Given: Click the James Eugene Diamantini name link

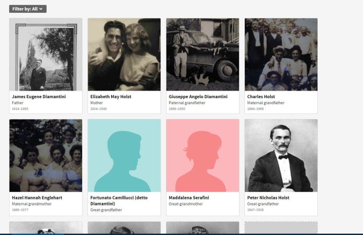Looking at the screenshot, I should pyautogui.click(x=38, y=97).
